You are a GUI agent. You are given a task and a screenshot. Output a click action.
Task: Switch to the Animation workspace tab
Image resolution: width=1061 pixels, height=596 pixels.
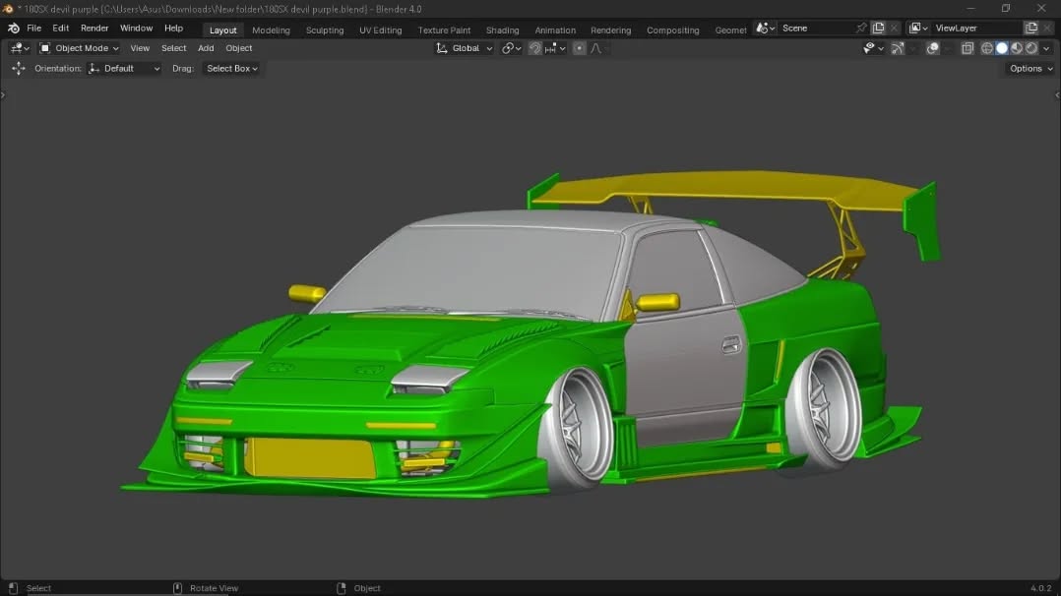555,30
